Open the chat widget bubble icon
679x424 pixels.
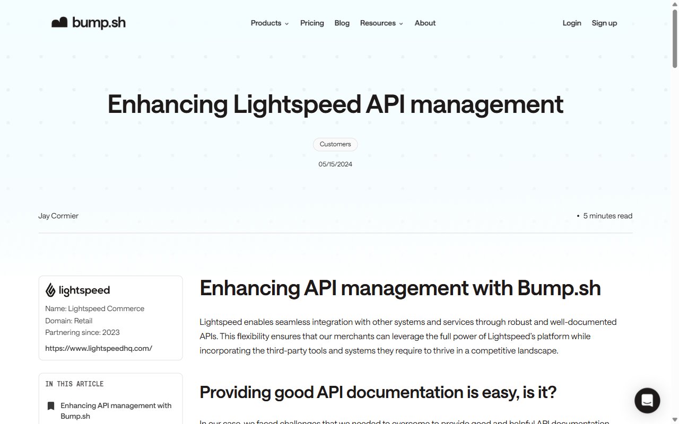click(647, 401)
